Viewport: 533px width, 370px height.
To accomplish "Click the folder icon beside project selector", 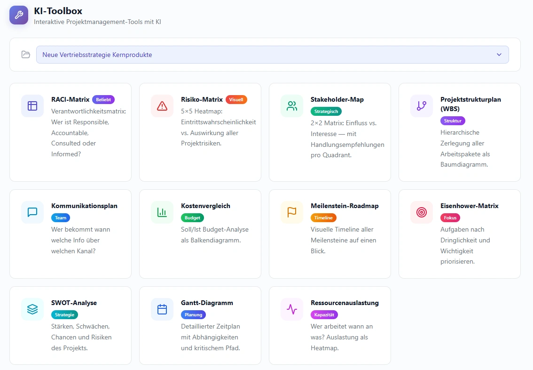I will pyautogui.click(x=26, y=55).
